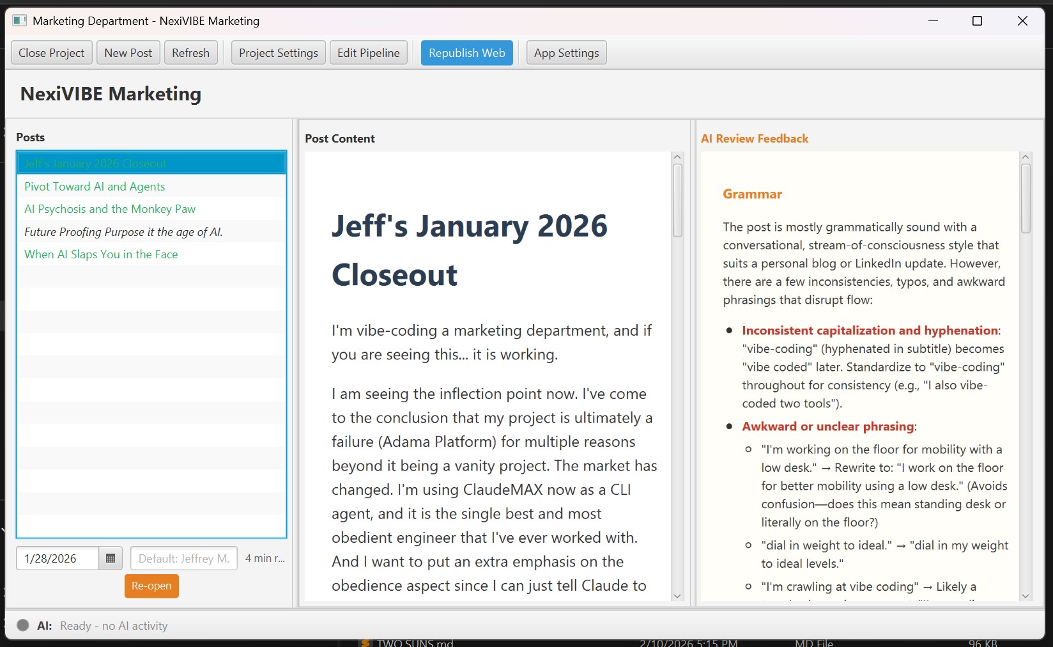Open the 'Default: Jeffrey M.' author selector
This screenshot has width=1053, height=647.
coord(183,558)
